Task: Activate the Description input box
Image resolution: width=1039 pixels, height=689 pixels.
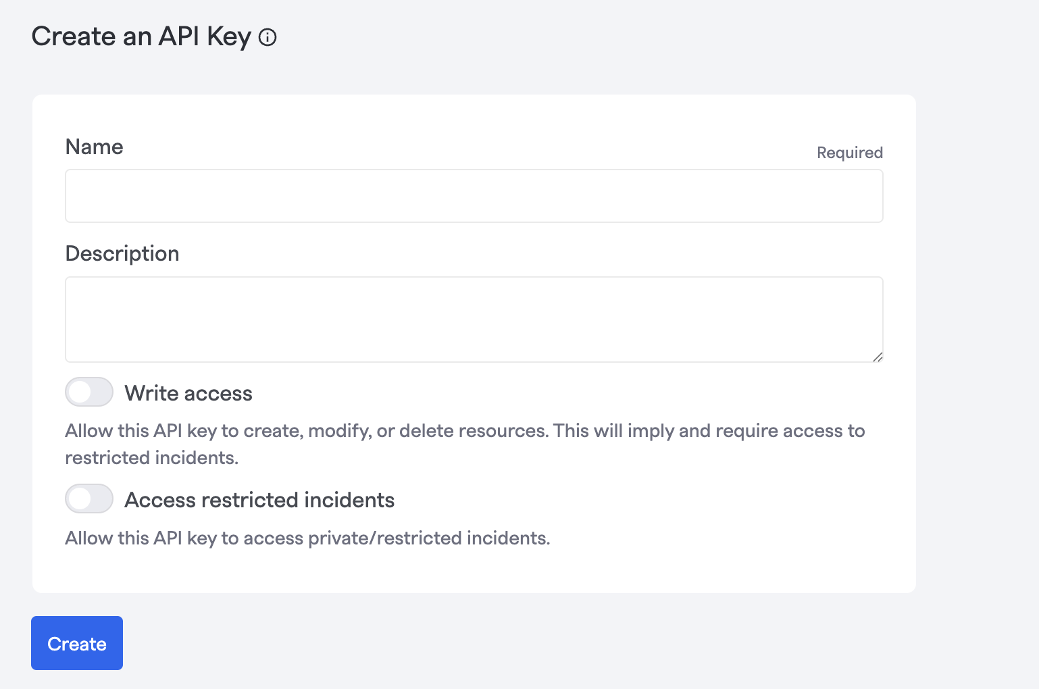Action: click(x=473, y=317)
